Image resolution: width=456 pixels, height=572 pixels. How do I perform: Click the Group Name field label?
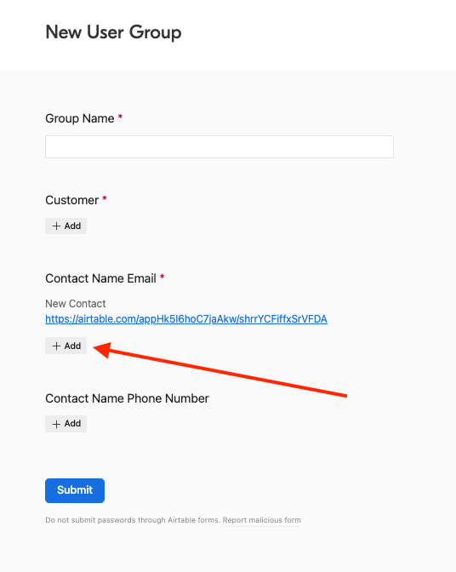pos(80,118)
